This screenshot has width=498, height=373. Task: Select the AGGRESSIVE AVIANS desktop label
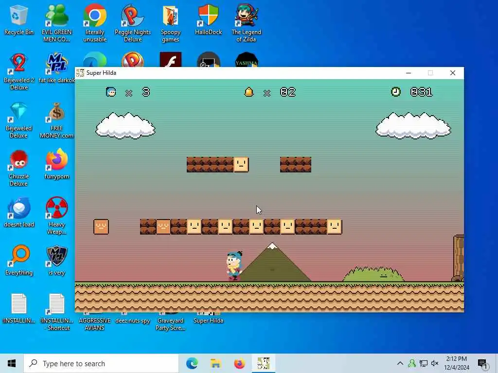pyautogui.click(x=95, y=324)
